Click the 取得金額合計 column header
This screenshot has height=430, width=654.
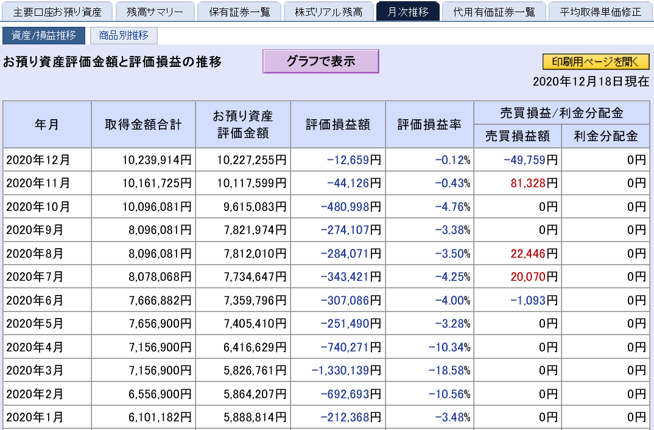tap(144, 124)
